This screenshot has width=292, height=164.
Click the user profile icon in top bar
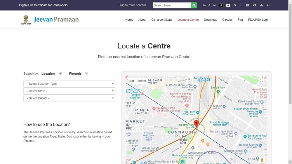coord(261,5)
